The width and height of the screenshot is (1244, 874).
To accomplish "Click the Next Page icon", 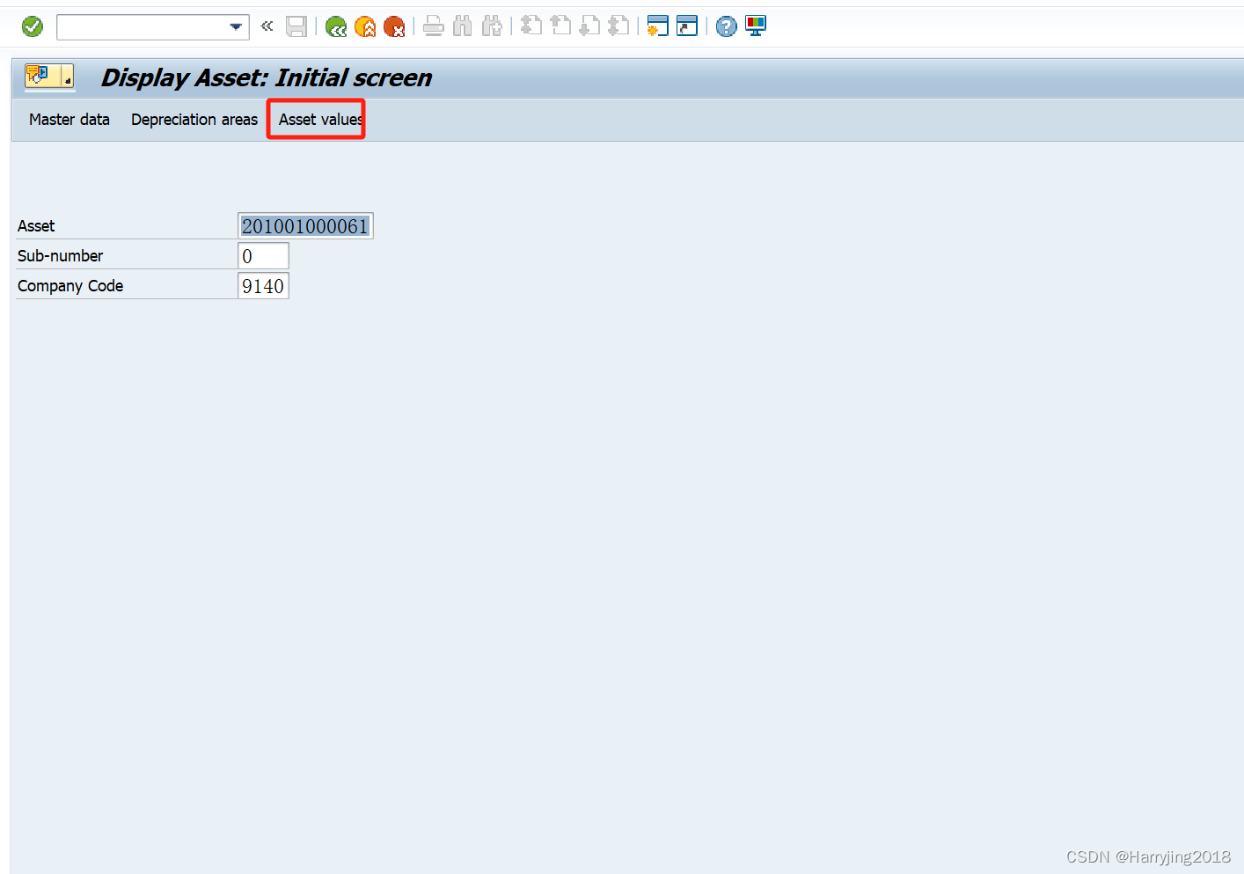I will pyautogui.click(x=589, y=26).
